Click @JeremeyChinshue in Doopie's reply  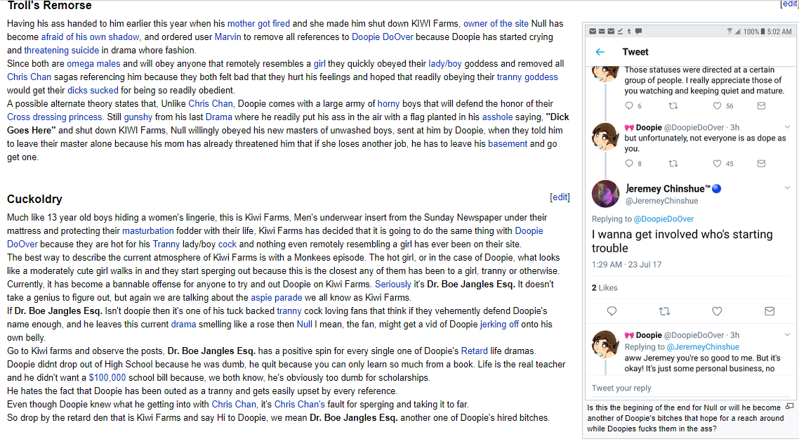pos(703,347)
